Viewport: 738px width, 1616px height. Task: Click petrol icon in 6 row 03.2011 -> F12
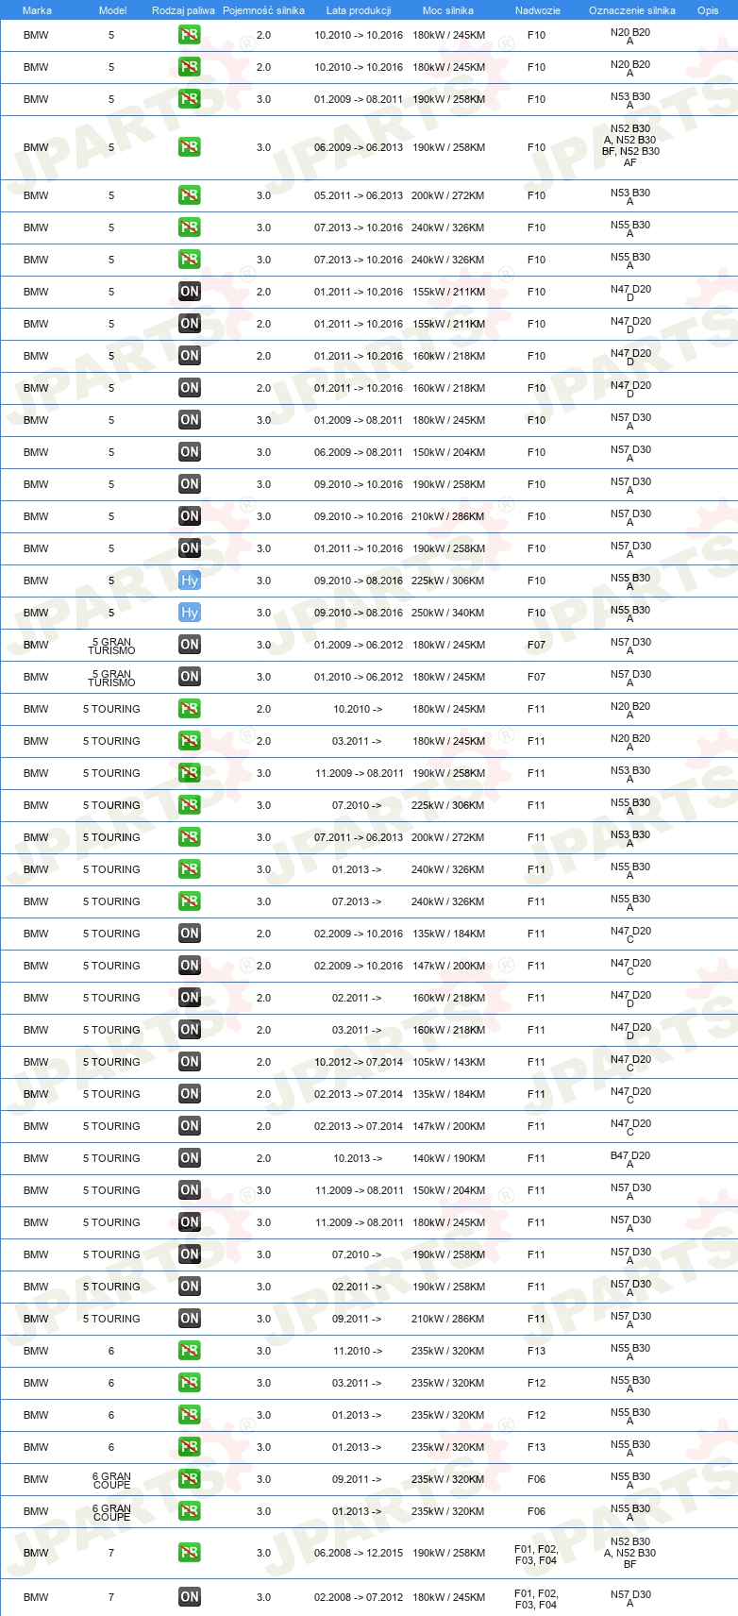[x=190, y=1383]
